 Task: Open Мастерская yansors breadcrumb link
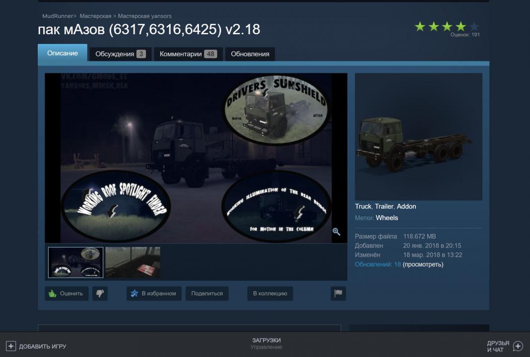[x=144, y=16]
